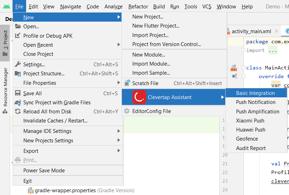Click the Open folder icon
Viewport: 289px width, 195px height.
(x=18, y=26)
